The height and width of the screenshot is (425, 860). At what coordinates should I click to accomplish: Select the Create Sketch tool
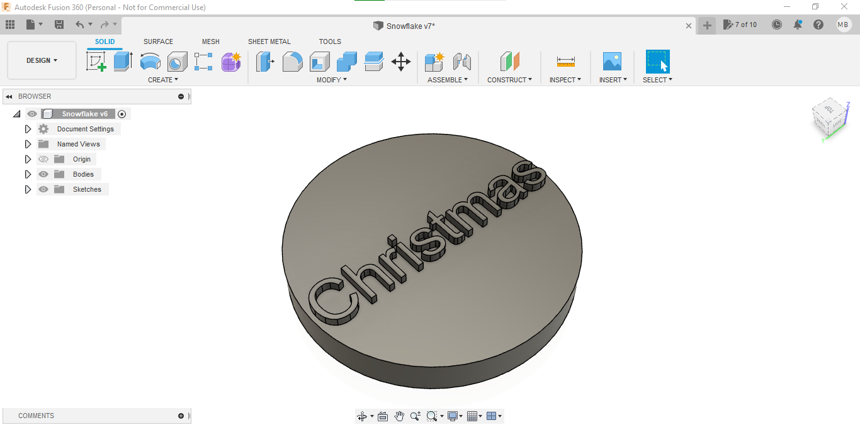[x=96, y=62]
